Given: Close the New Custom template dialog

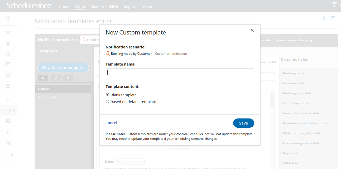Looking at the screenshot, I should (x=252, y=30).
